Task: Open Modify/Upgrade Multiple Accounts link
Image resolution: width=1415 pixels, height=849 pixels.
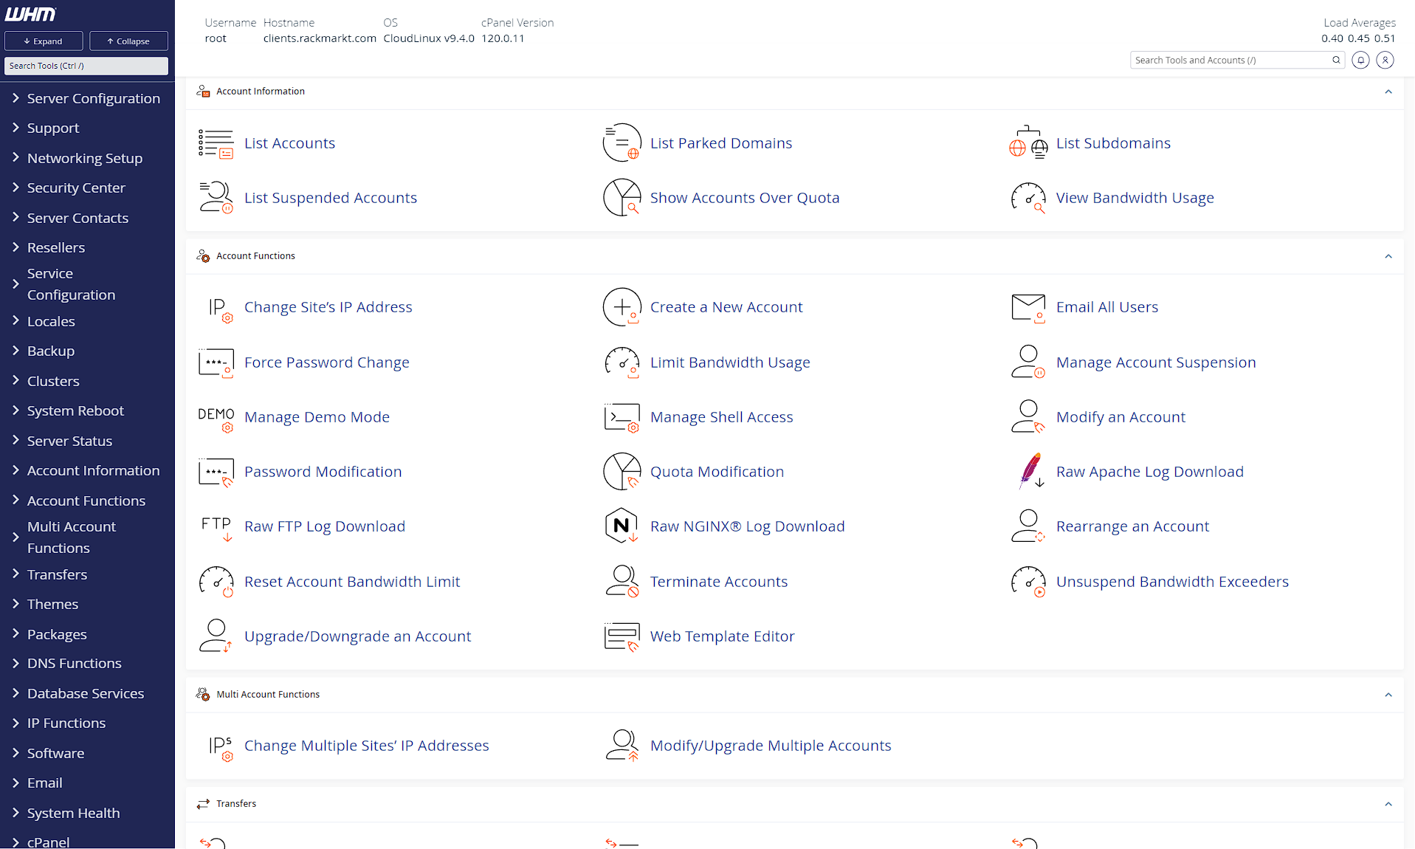Action: (x=771, y=746)
